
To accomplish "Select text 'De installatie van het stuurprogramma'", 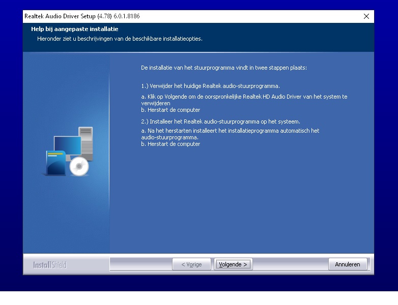I will click(188, 68).
